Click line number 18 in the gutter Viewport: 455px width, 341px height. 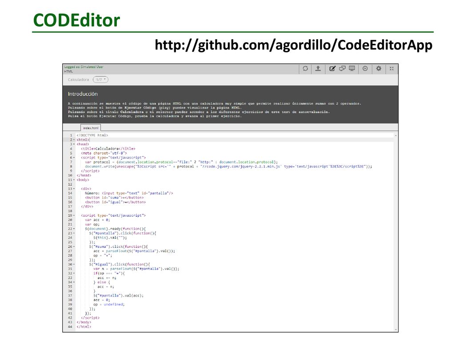pyautogui.click(x=70, y=211)
